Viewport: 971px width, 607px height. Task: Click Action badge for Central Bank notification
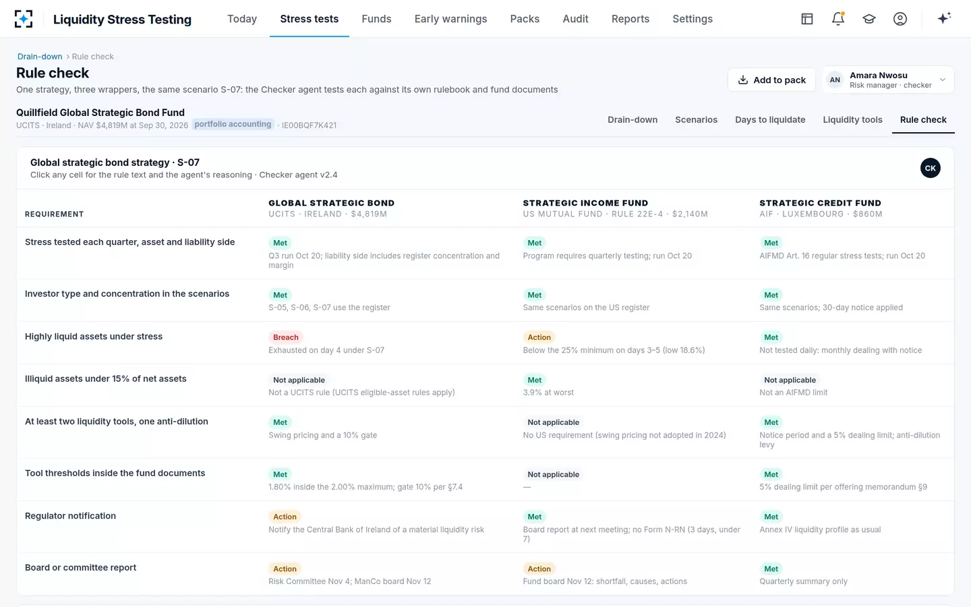pos(285,517)
